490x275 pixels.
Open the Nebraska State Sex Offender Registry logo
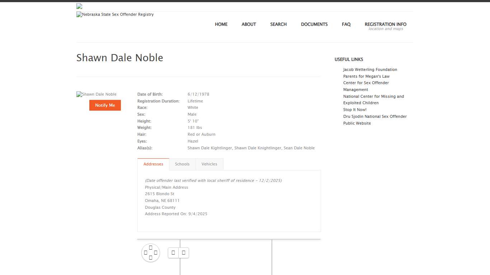(x=115, y=14)
